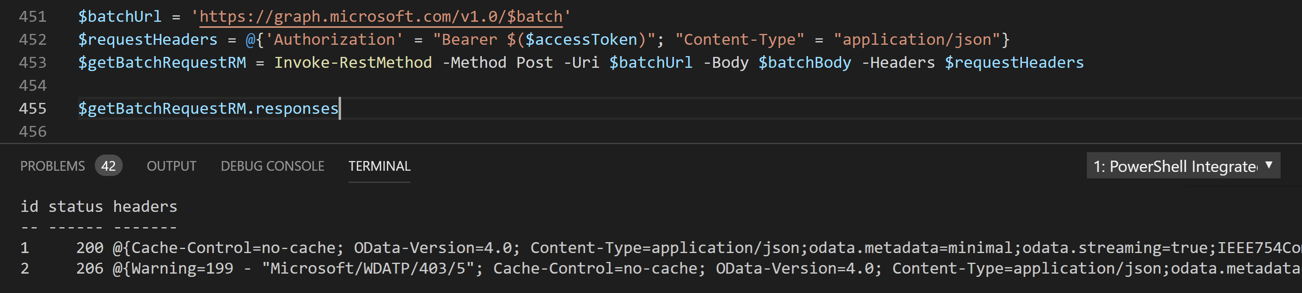The height and width of the screenshot is (293, 1302).
Task: Click the 'id status headers' terminal output header
Action: pos(98,206)
